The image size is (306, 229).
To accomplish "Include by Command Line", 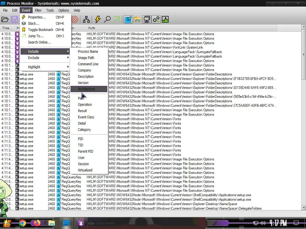I will pos(89,64).
